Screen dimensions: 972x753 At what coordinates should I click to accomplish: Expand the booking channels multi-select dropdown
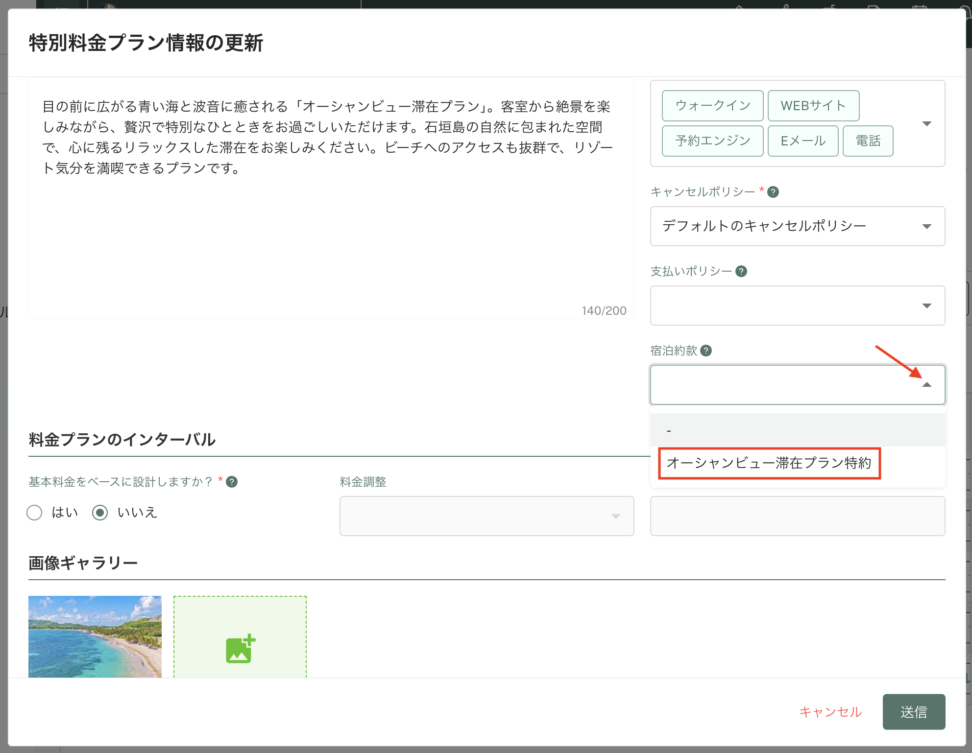[x=926, y=123]
